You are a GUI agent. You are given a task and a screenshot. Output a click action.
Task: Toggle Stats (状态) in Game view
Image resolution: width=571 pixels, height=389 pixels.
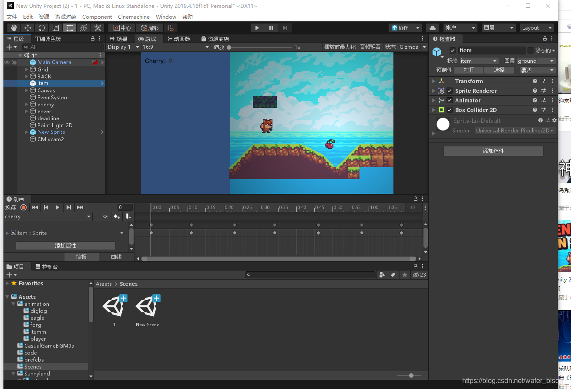390,47
